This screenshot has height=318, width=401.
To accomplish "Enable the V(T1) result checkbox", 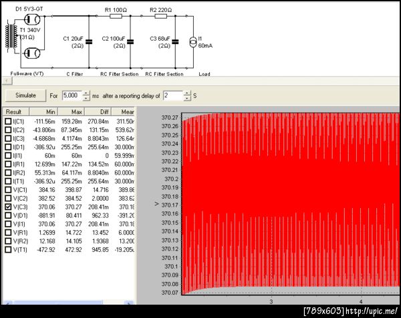I will pyautogui.click(x=8, y=249).
